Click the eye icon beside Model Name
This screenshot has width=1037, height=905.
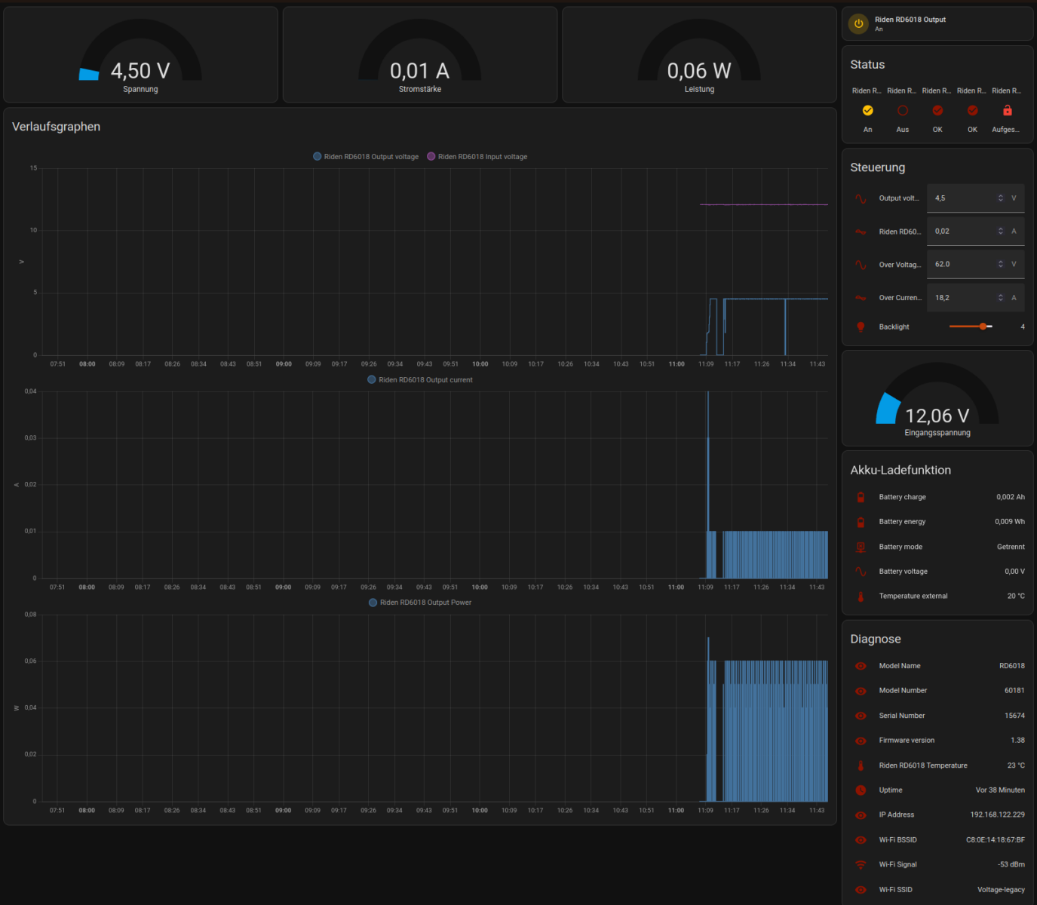tap(861, 666)
